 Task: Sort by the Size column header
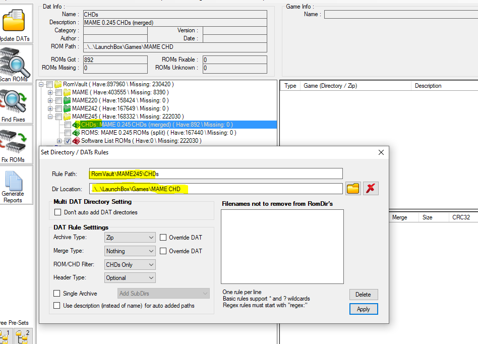click(x=434, y=217)
